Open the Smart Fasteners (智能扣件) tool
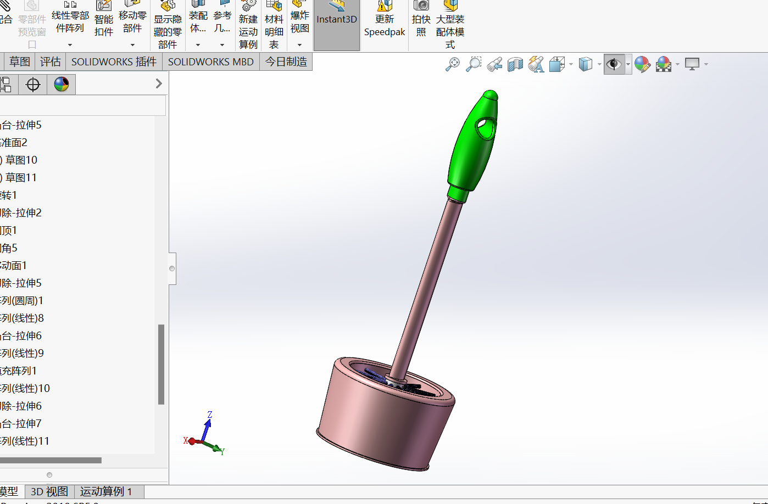 pos(103,19)
